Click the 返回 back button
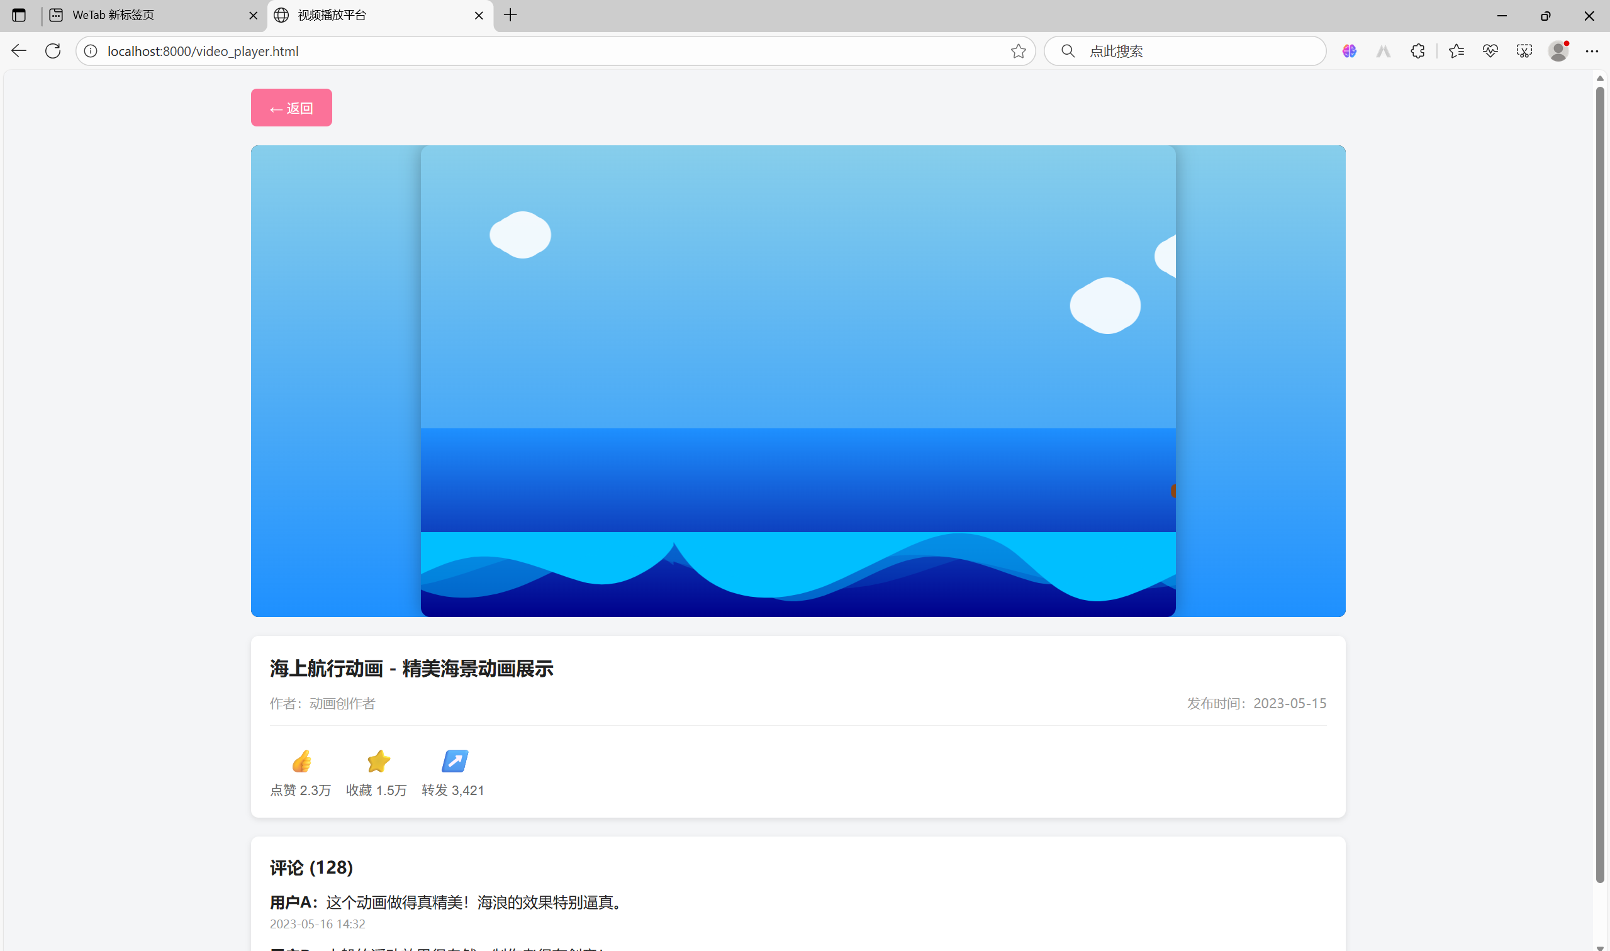Screen dimensions: 1610x951 (x=291, y=107)
